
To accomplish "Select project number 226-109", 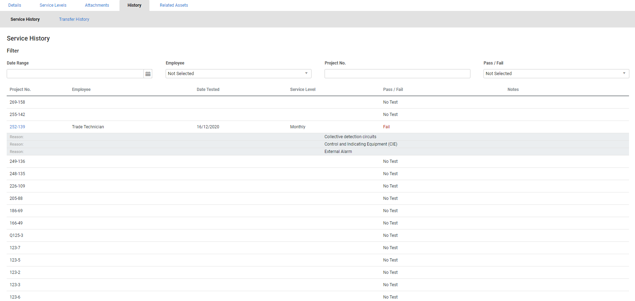I will (17, 186).
